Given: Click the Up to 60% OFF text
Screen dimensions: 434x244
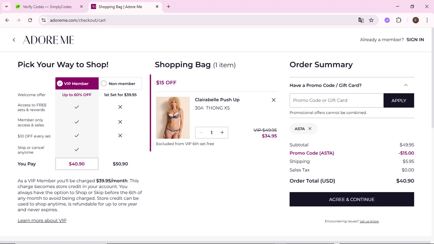Looking at the screenshot, I should click(x=77, y=95).
